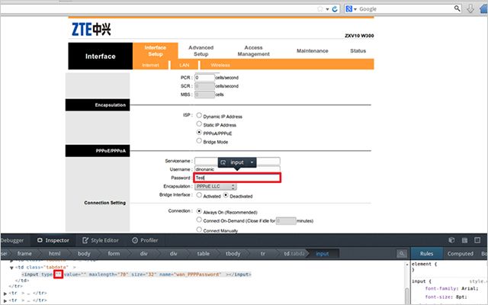This screenshot has height=305, width=488.
Task: Click the bookmark star in the address bar
Action: [320, 9]
